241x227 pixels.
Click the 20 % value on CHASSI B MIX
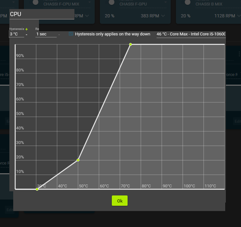(x=186, y=16)
